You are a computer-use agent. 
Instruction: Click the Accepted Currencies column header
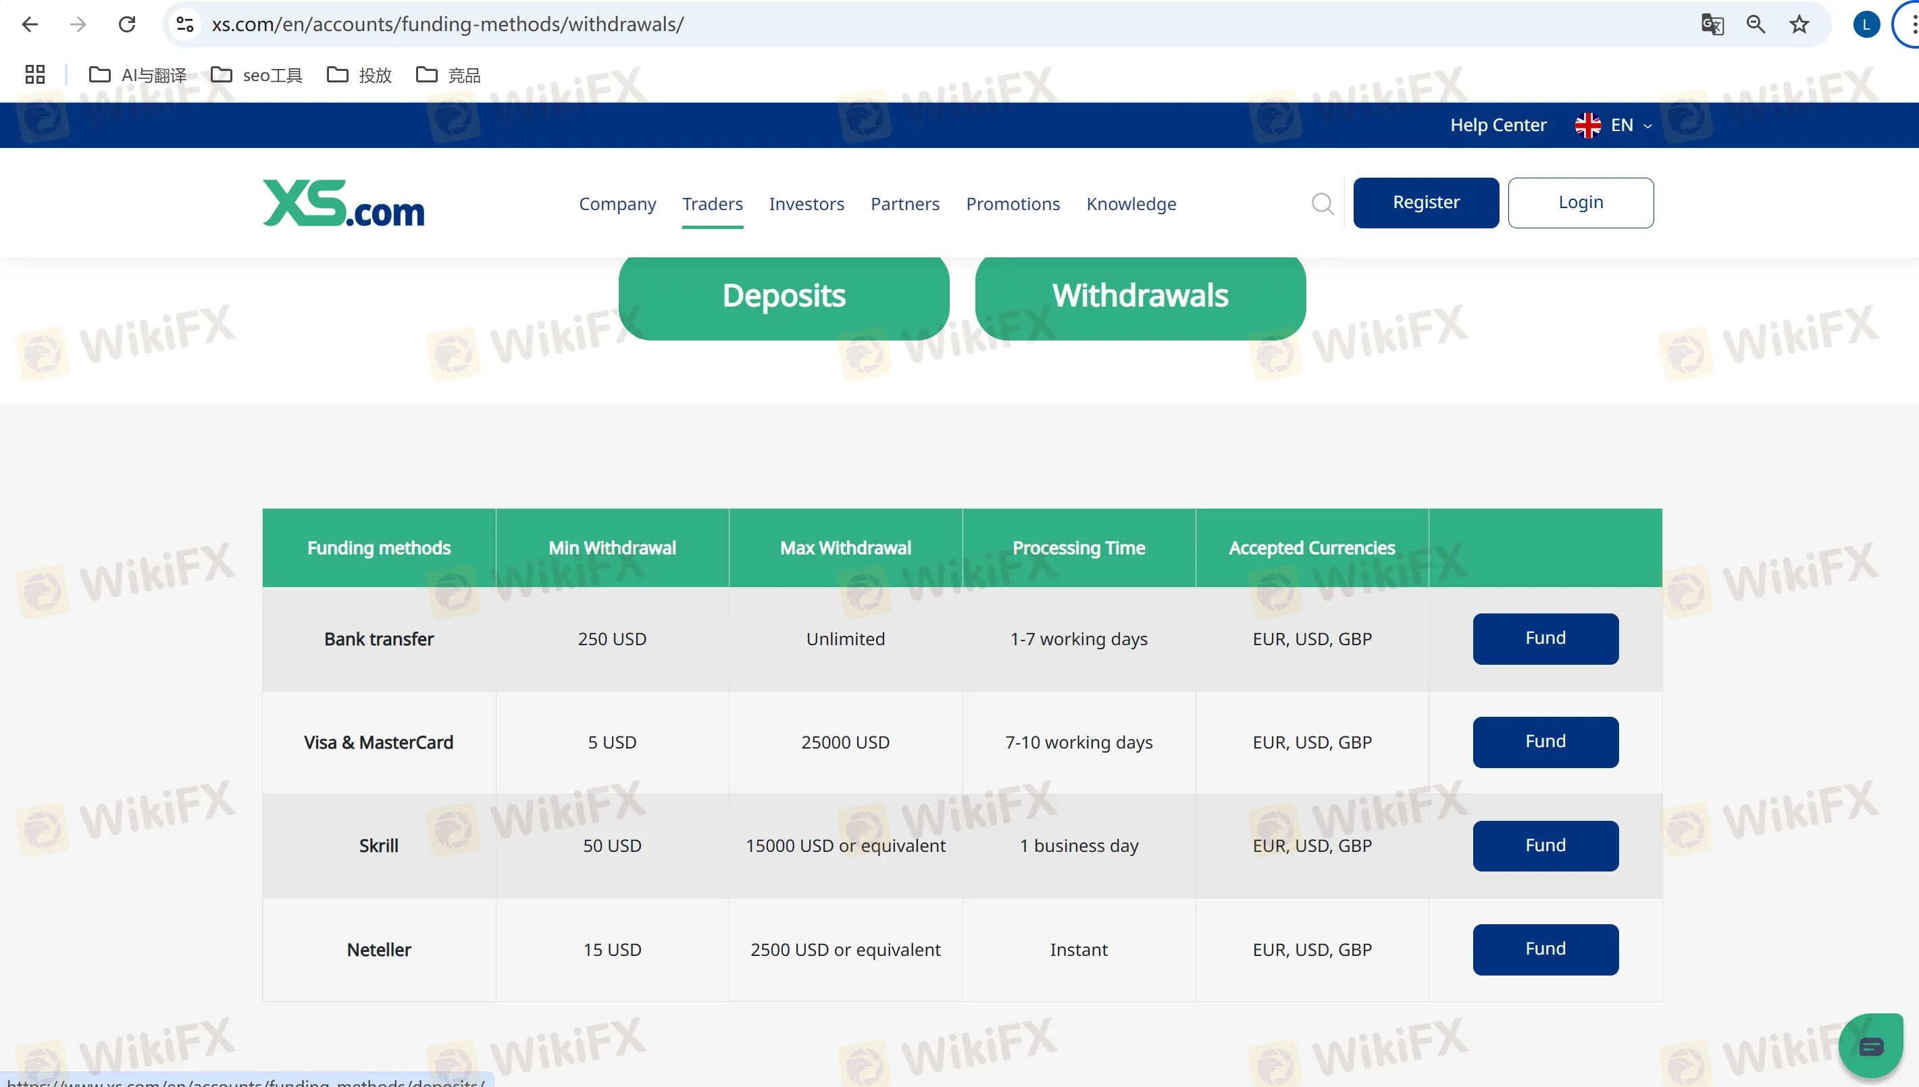1312,548
